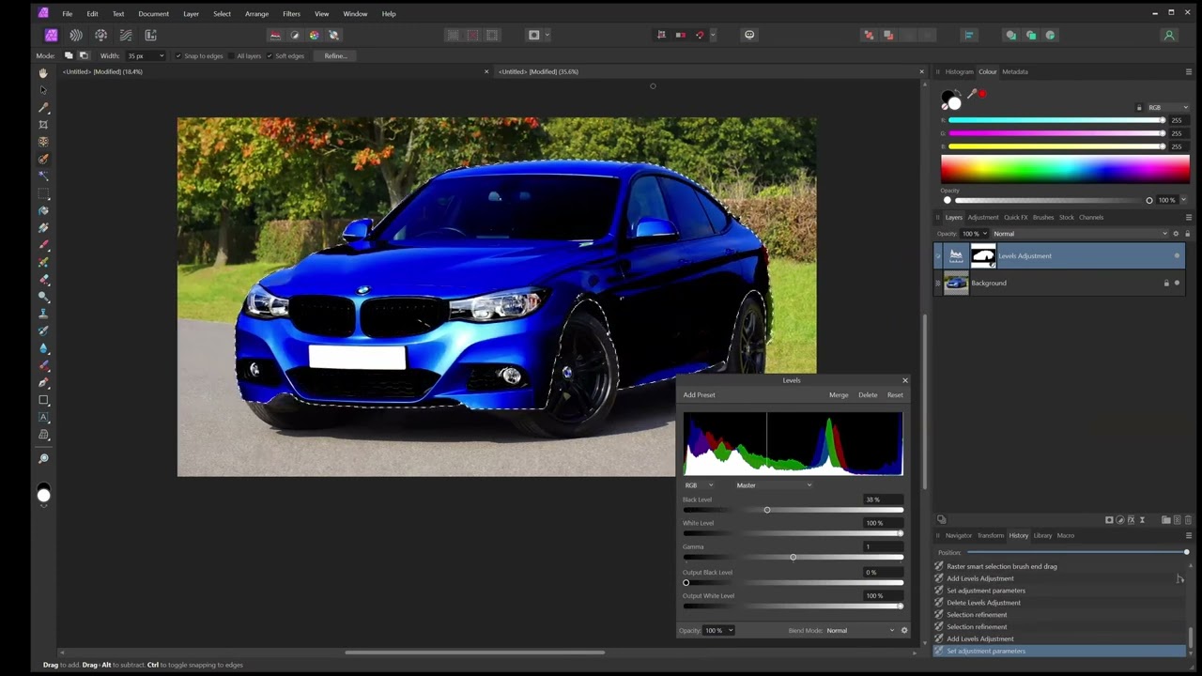
Task: Open the brush Width dropdown
Action: [162, 55]
